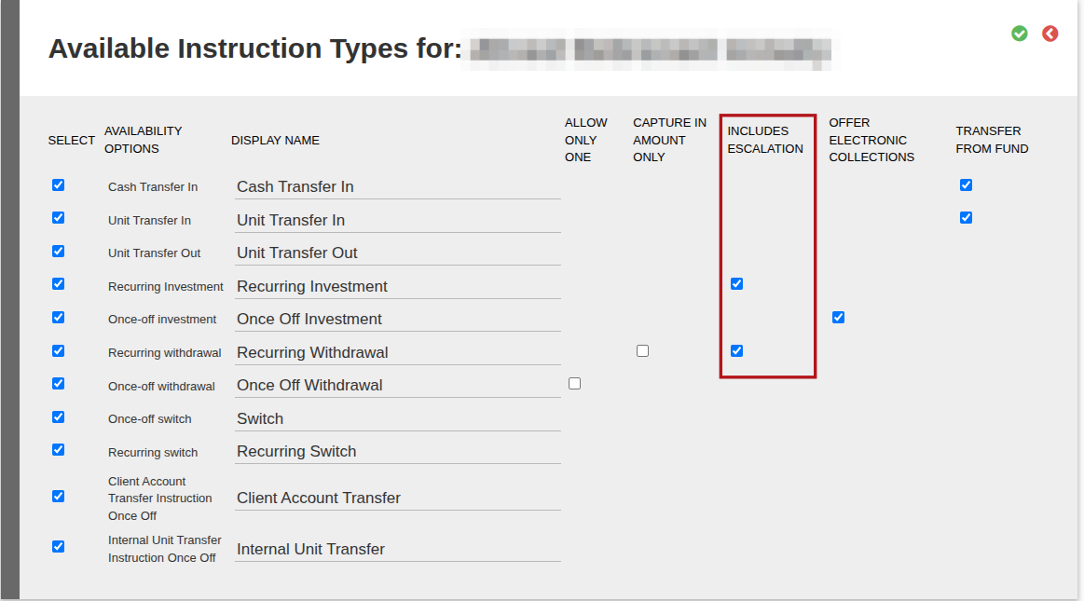The height and width of the screenshot is (601, 1084).
Task: Toggle Offer Electronic Collections for Once-off investment
Action: point(838,317)
